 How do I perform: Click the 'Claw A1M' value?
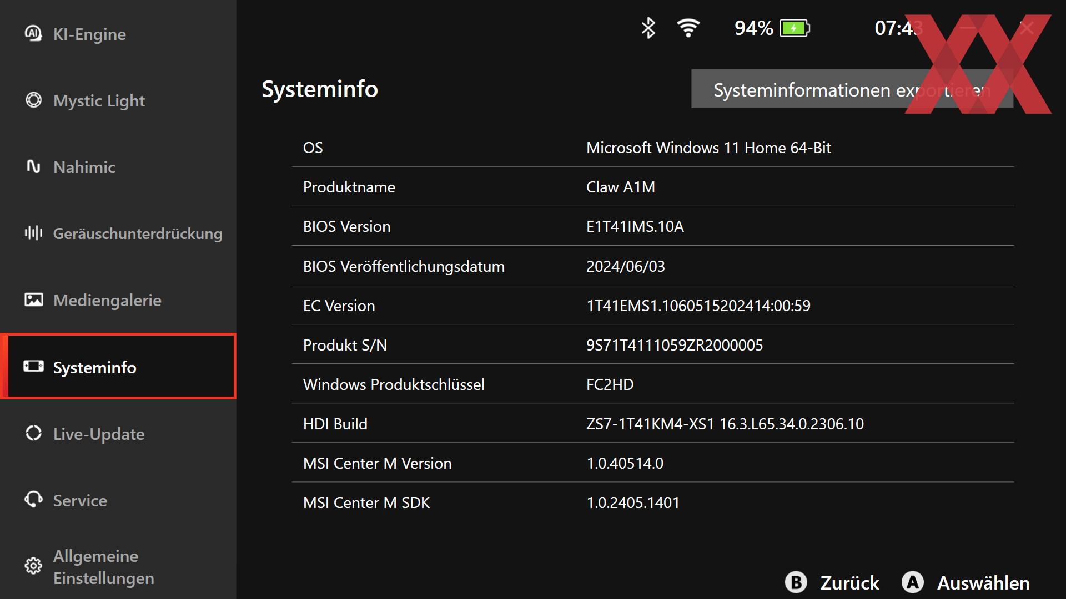click(621, 187)
